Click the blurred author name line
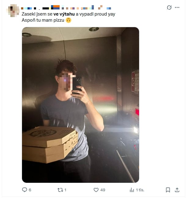The image size is (188, 198). pyautogui.click(x=66, y=7)
